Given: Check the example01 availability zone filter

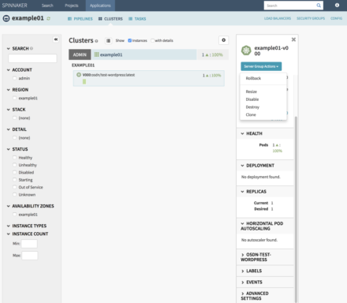Looking at the screenshot, I should click(15, 215).
